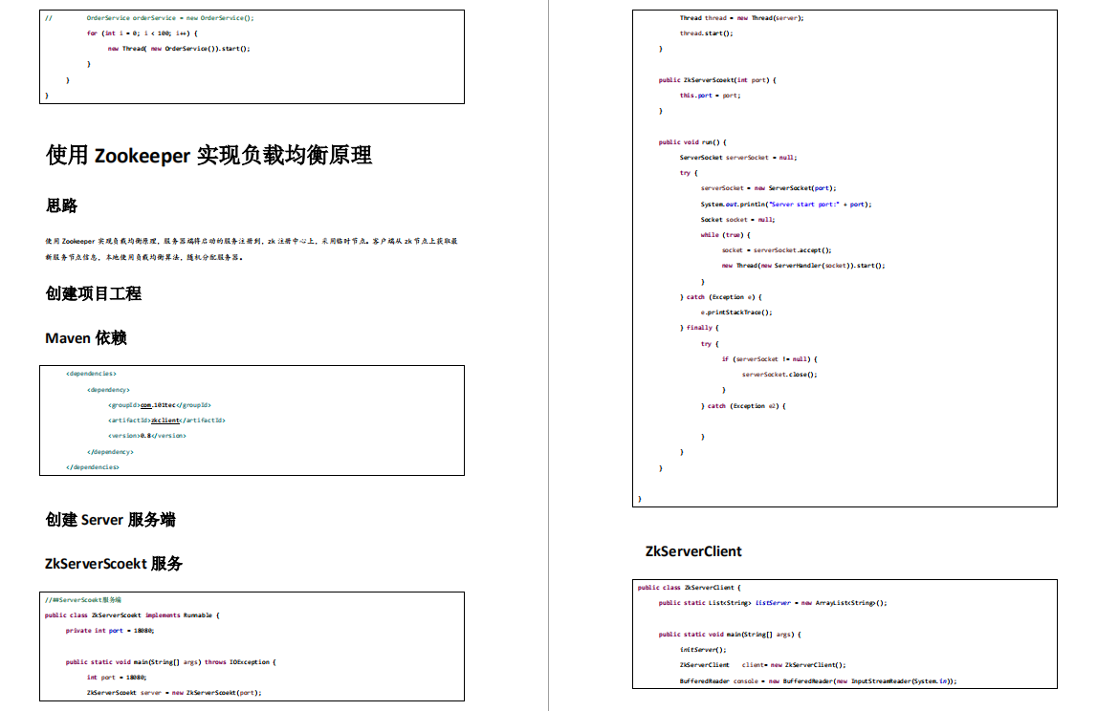Click the '思路' section heading
Screen dimensions: 1119x711
tap(61, 206)
